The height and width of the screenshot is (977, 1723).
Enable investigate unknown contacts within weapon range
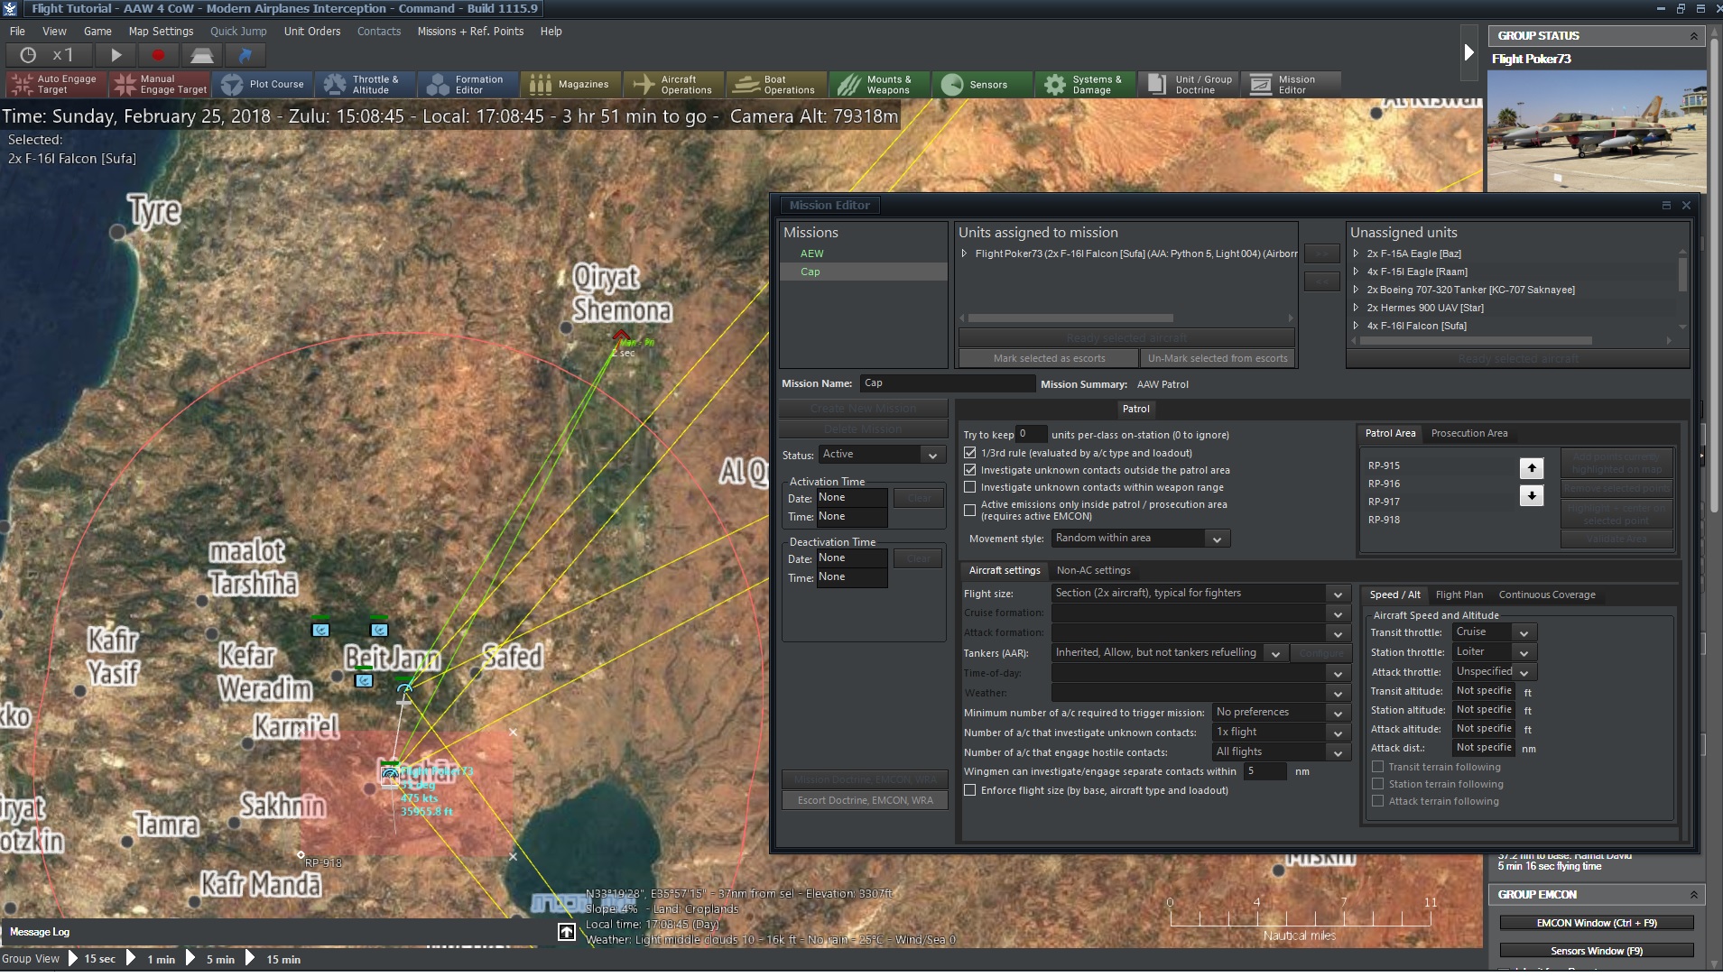970,487
